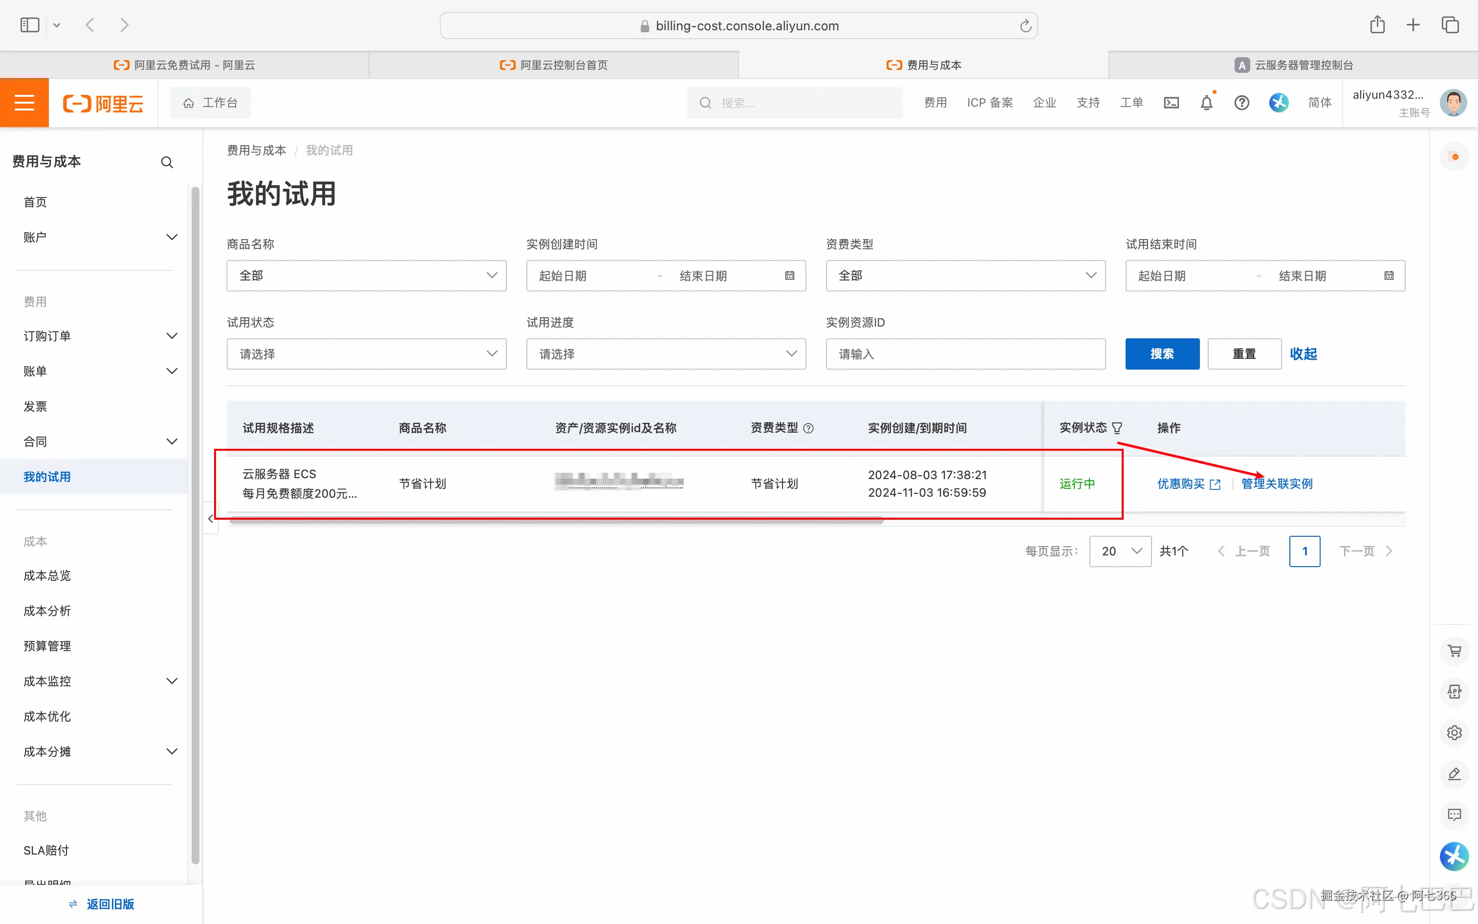This screenshot has height=924, width=1478.
Task: Open the hamburger product menu icon
Action: (24, 103)
